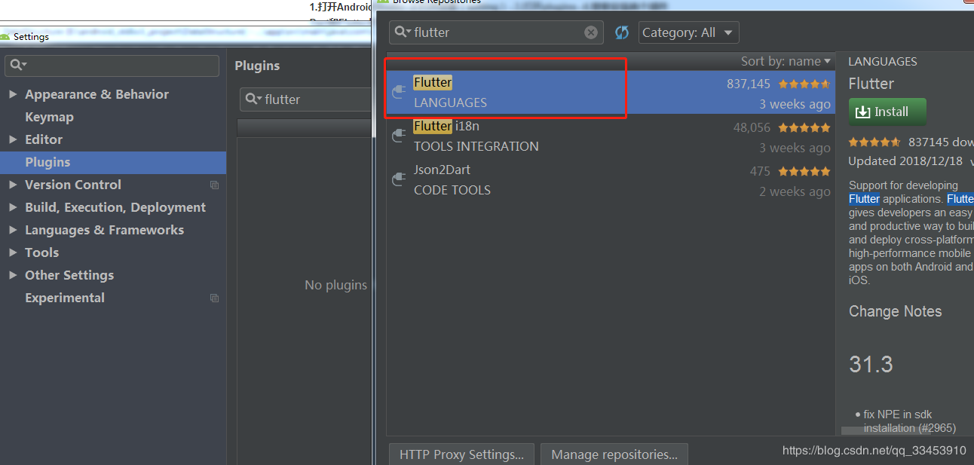This screenshot has height=465, width=974.
Task: Click the star rating of Flutter i18n
Action: [804, 127]
